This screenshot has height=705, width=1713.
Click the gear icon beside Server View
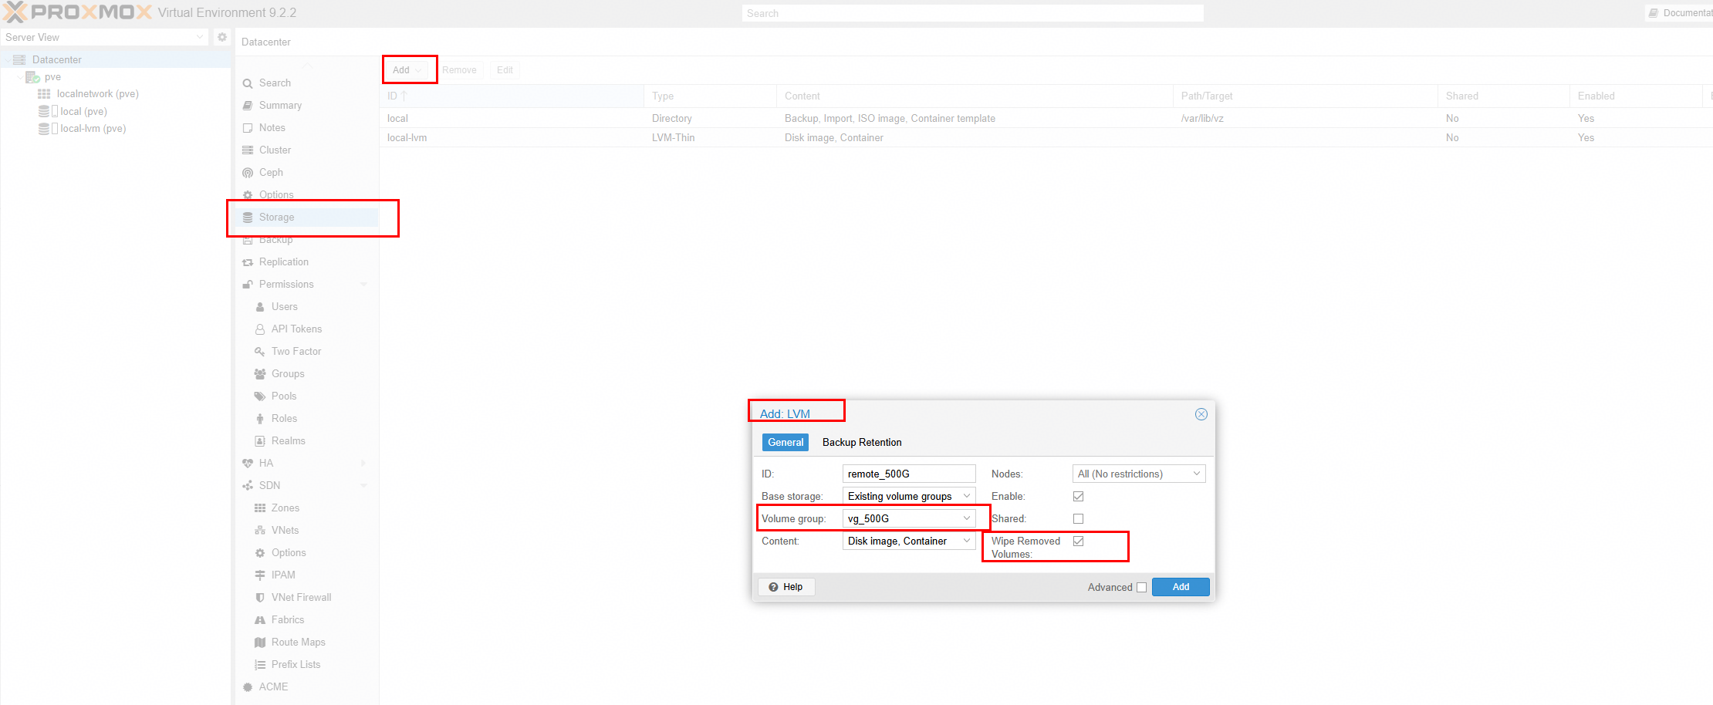222,37
